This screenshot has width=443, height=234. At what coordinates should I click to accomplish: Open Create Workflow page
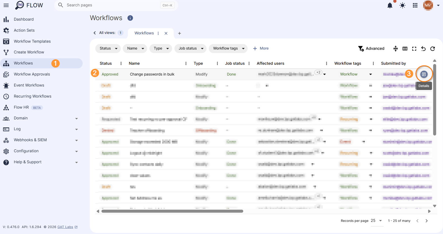41,52
